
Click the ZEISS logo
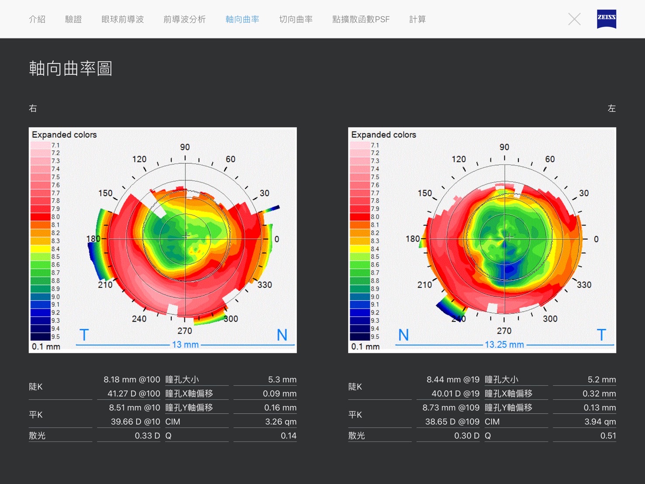(x=607, y=19)
